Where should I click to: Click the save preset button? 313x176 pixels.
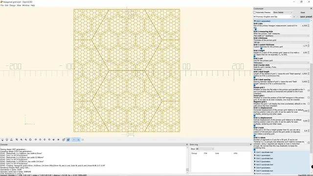click(306, 17)
